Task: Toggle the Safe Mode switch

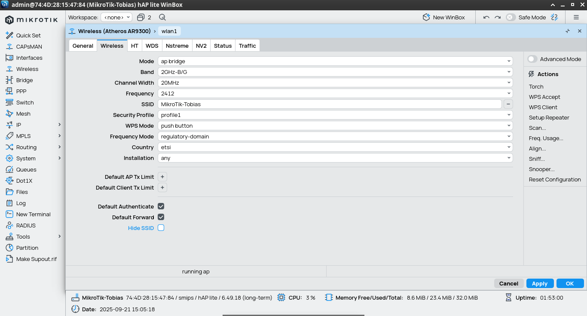Action: pos(511,18)
